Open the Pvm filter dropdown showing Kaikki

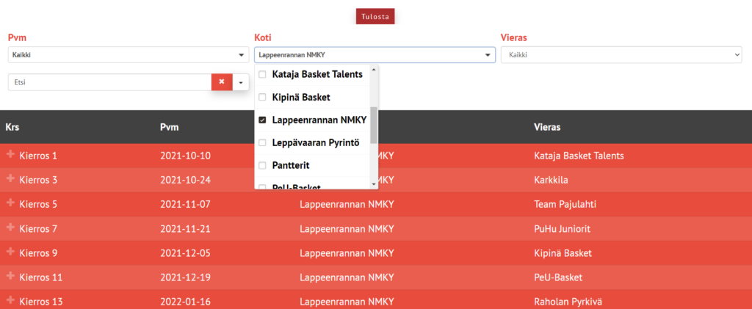129,55
